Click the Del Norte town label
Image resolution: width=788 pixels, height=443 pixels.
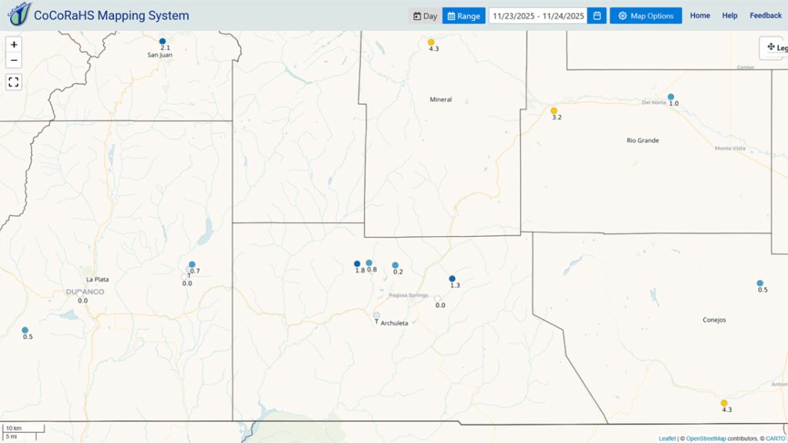654,102
